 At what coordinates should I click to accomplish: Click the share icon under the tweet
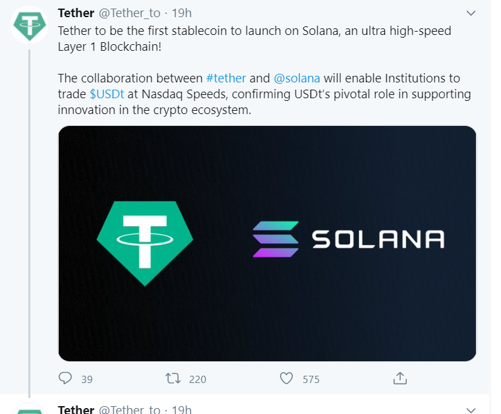click(399, 378)
